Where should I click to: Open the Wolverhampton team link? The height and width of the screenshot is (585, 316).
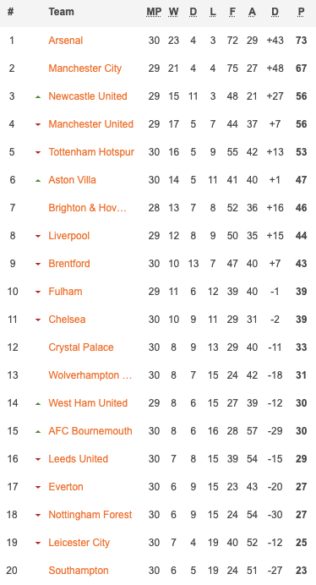pyautogui.click(x=90, y=375)
